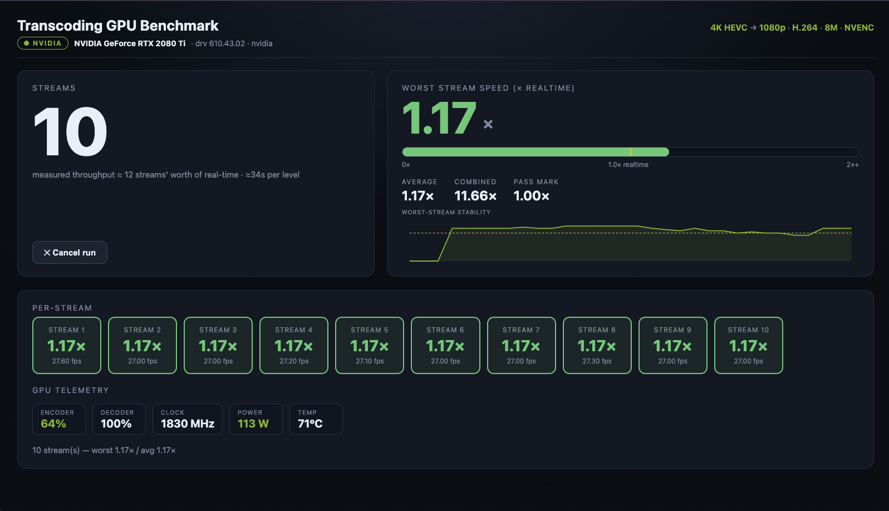Image resolution: width=889 pixels, height=511 pixels.
Task: Click the WORST-STREAM STABILITY heading
Action: click(x=446, y=213)
